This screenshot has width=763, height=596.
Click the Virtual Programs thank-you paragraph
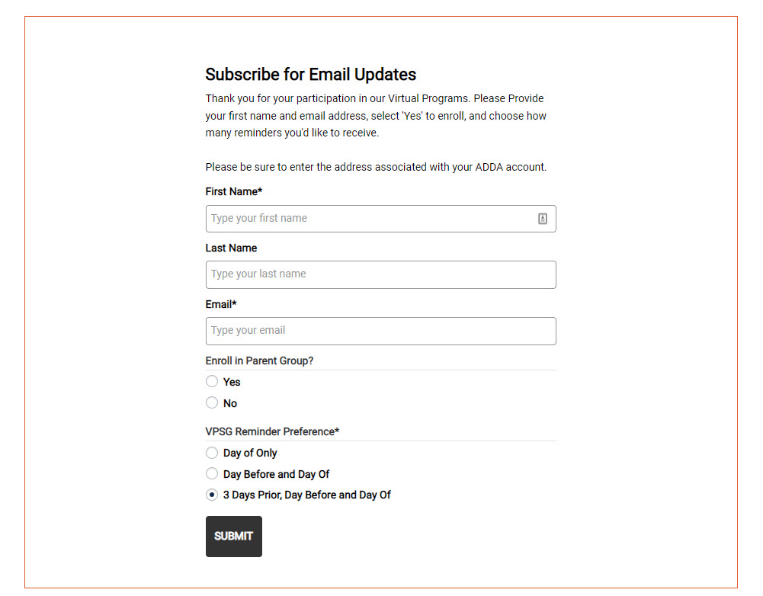coord(376,116)
